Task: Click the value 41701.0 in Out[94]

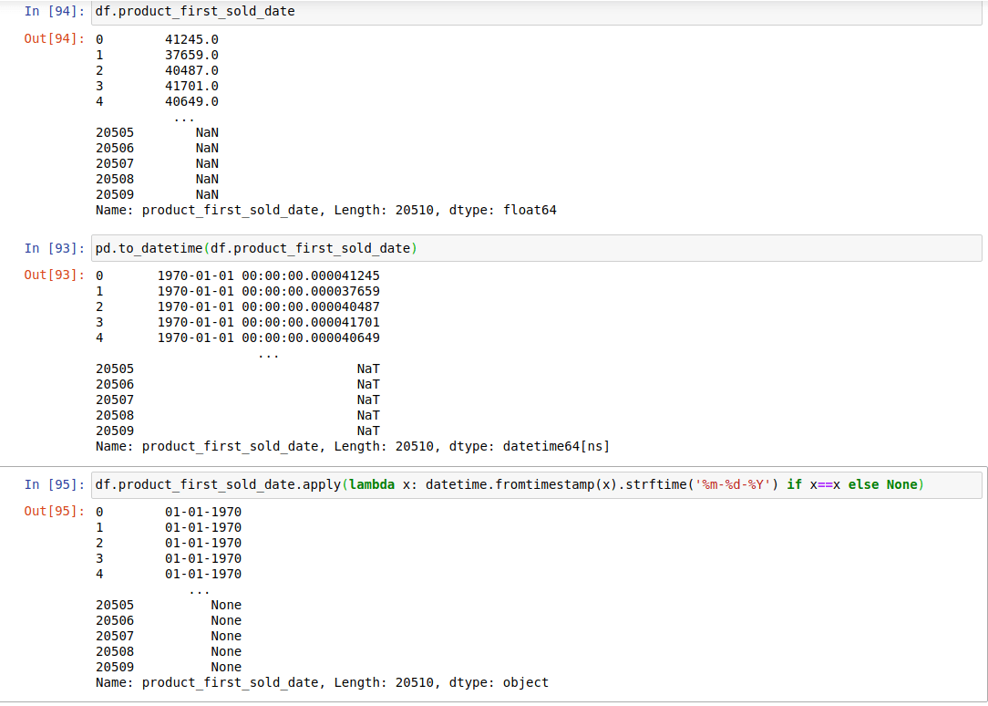Action: [191, 86]
